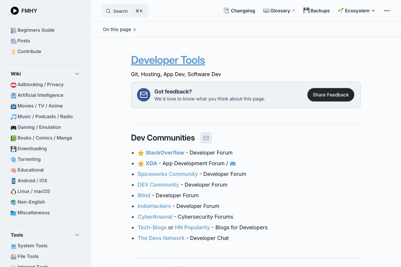Click the Posts newspaper icon
The width and height of the screenshot is (401, 267).
pos(13,41)
